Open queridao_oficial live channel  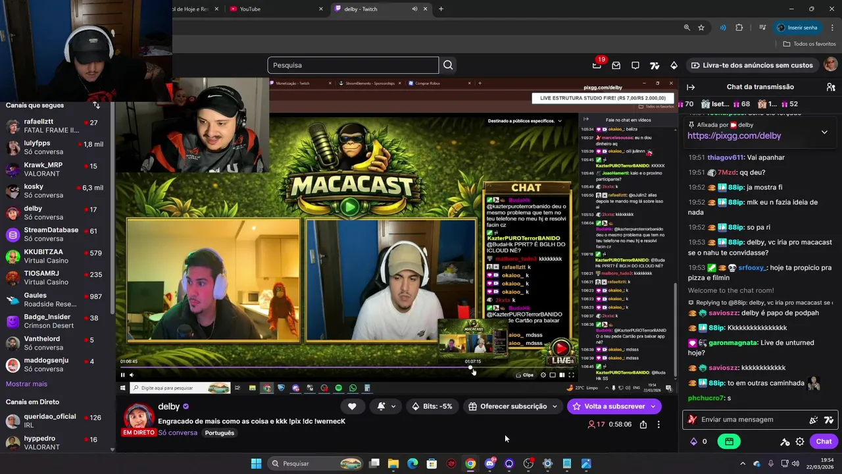(x=55, y=421)
